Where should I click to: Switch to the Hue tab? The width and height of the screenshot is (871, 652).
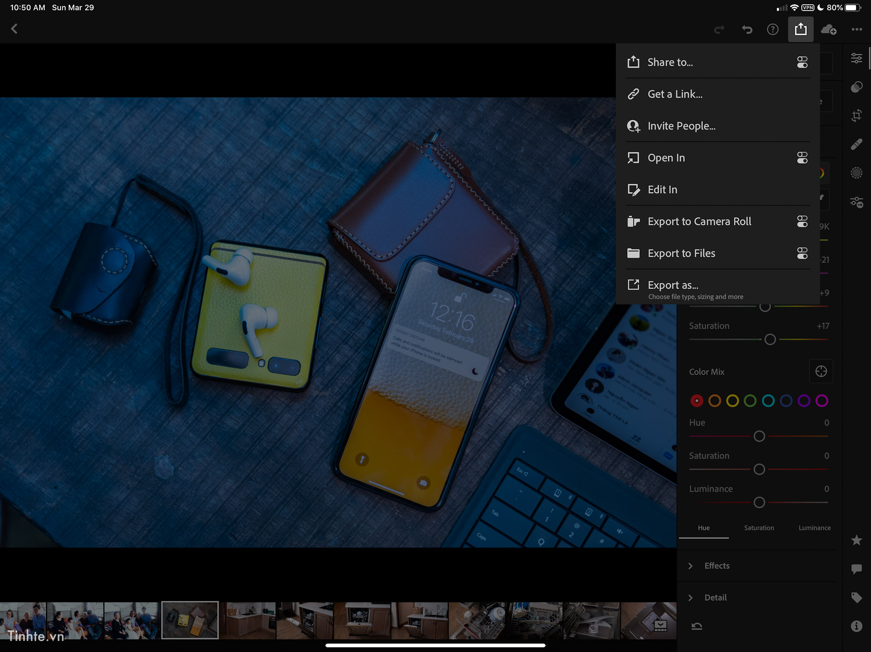pos(704,528)
